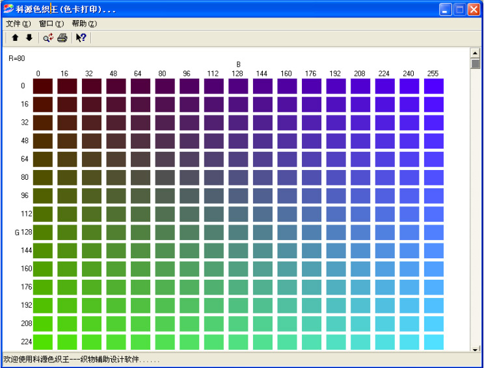Click the vertical scrollbar thumb
Image resolution: width=484 pixels, height=368 pixels.
[x=476, y=64]
